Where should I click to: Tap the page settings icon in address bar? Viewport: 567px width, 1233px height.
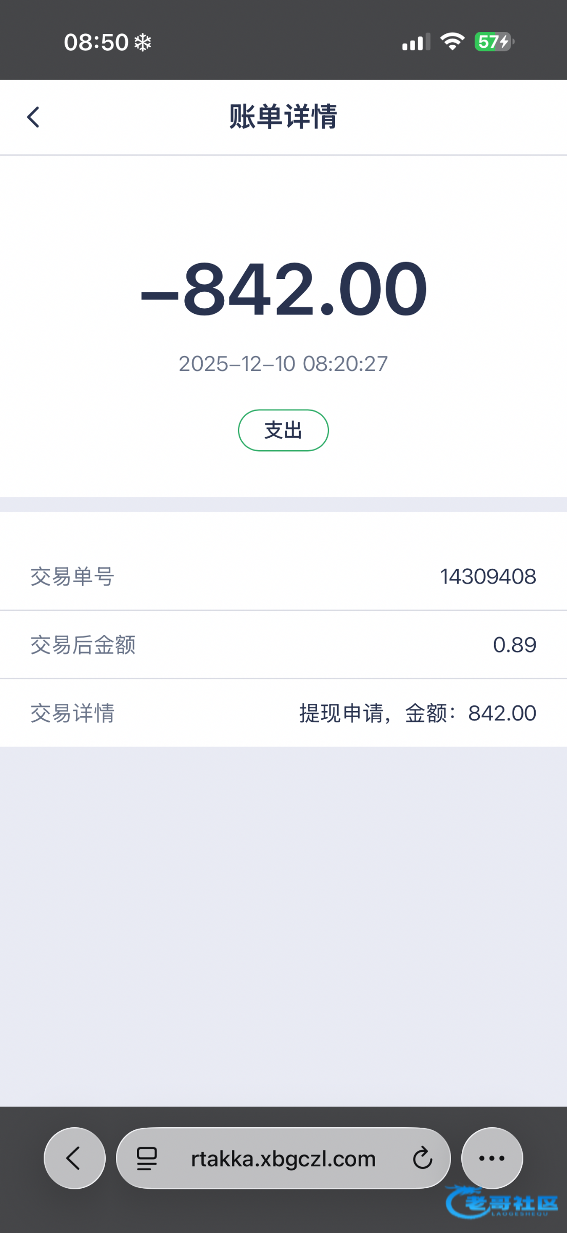coord(147,1159)
